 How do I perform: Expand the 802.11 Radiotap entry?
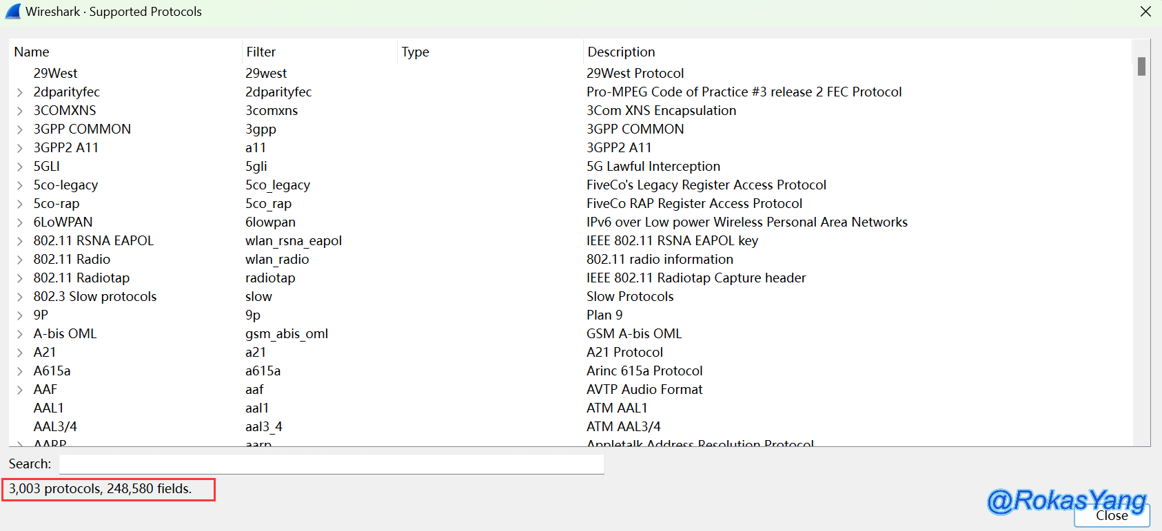(20, 278)
